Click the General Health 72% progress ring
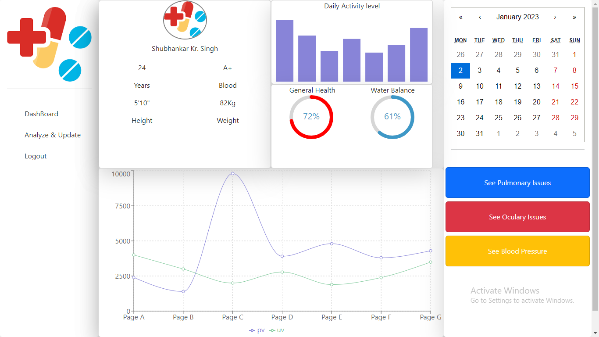Screen dimensions: 599x337 click(x=311, y=116)
